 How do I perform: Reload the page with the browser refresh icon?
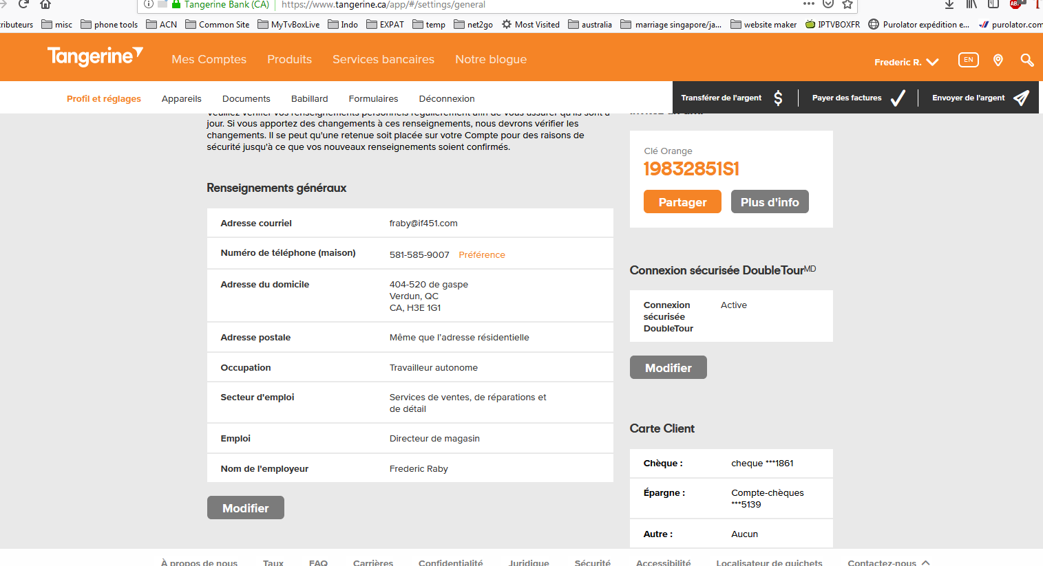click(23, 3)
